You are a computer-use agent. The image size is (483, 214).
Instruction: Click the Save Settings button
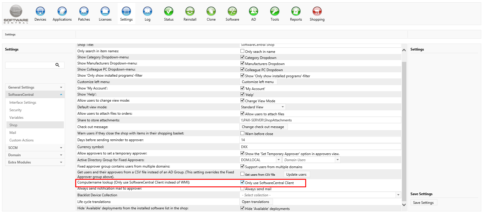coord(423,203)
